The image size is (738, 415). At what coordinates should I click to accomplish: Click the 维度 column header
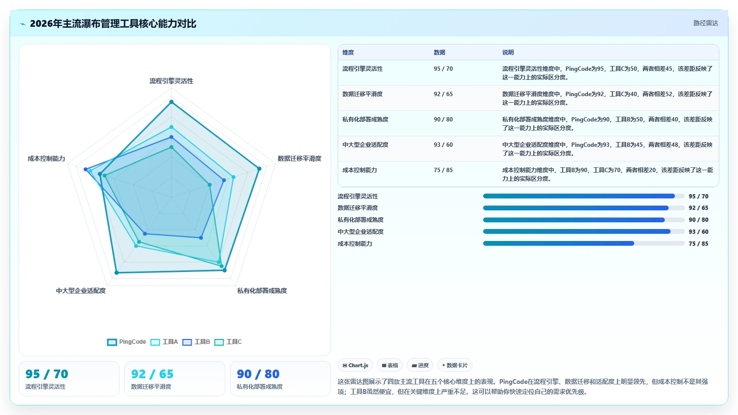pos(348,53)
